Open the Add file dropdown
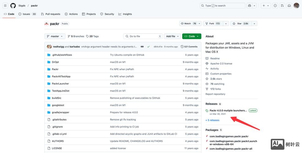The height and width of the screenshot is (153, 302). [x=172, y=36]
